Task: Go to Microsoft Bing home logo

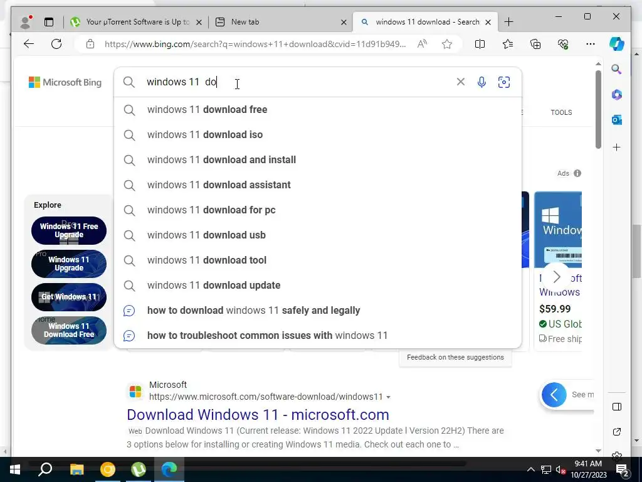Action: [x=65, y=82]
